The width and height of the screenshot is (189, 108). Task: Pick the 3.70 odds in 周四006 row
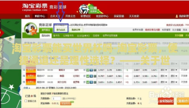(x=109, y=70)
